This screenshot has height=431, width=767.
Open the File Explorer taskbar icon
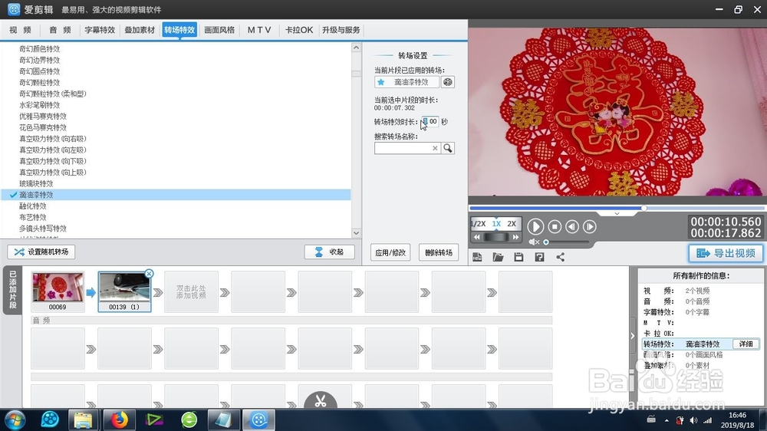(83, 419)
